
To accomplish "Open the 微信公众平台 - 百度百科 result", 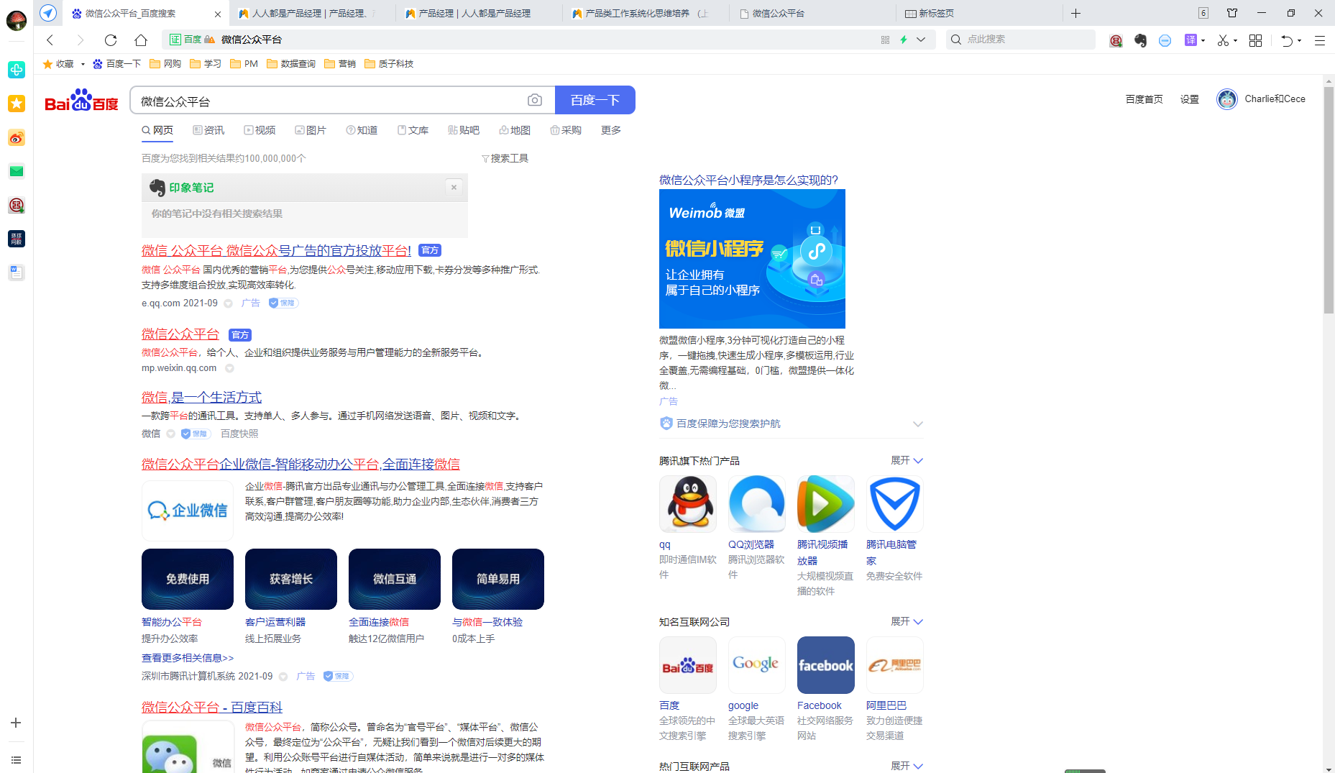I will click(x=212, y=708).
